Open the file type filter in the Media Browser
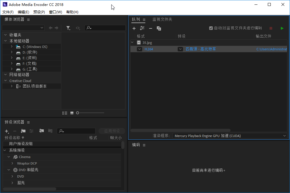The width and height of the screenshot is (290, 193). (68, 28)
